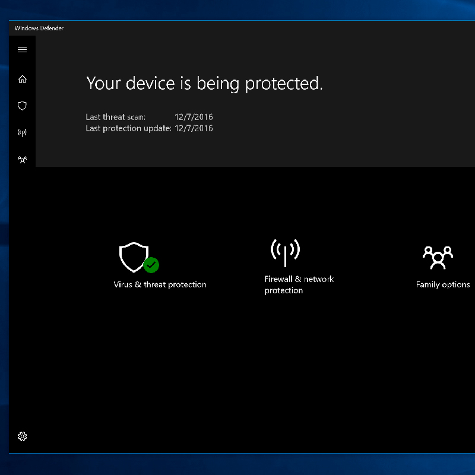This screenshot has width=475, height=475.
Task: Open Settings via the gear icon
Action: point(23,436)
